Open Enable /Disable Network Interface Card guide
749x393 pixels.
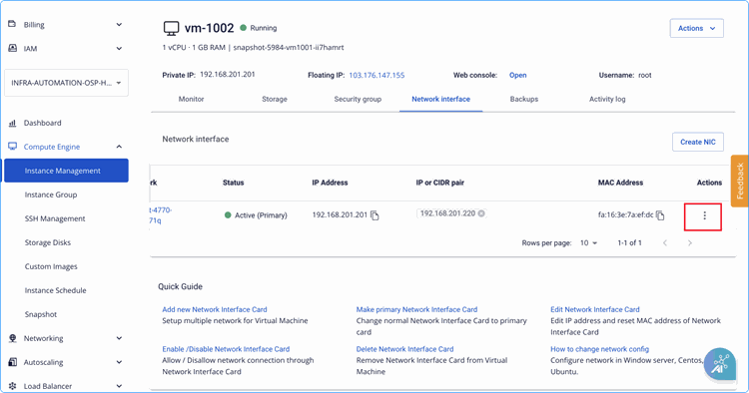coord(226,349)
